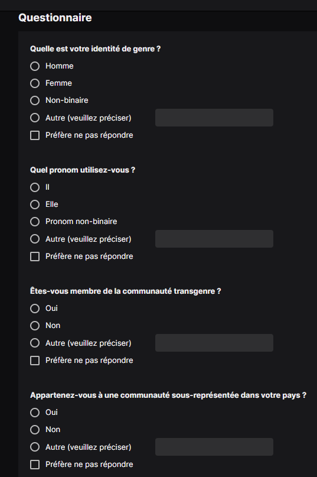Pick Autre under gender identity question
Screen dimensions: 317x477
[x=35, y=118]
